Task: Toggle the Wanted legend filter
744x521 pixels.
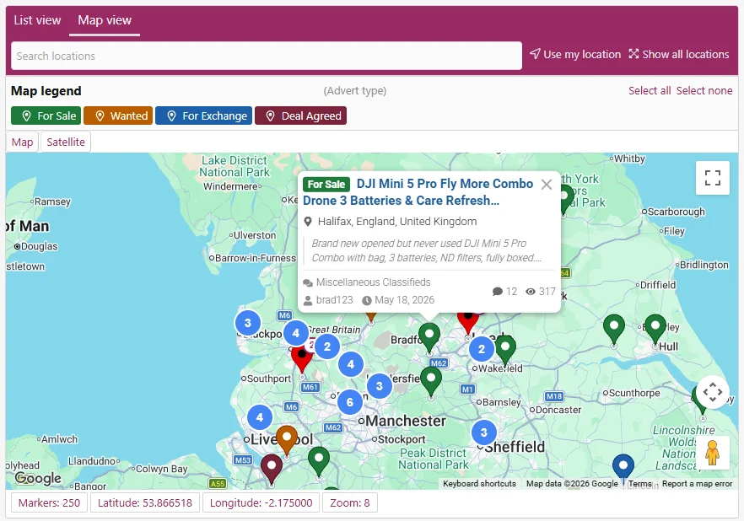Action: coord(118,115)
